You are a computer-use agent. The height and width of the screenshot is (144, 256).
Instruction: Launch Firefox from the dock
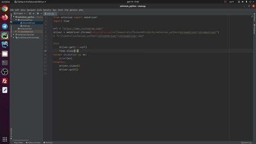coord(5,17)
